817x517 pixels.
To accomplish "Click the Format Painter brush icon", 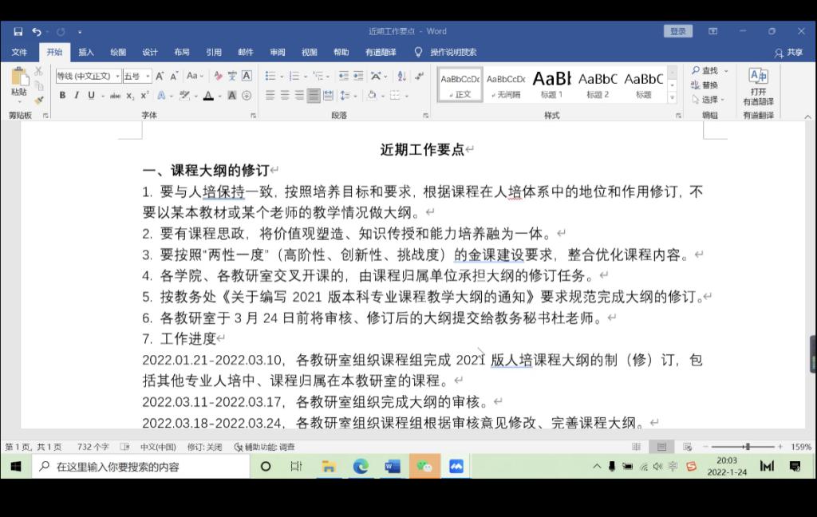I will [x=38, y=101].
